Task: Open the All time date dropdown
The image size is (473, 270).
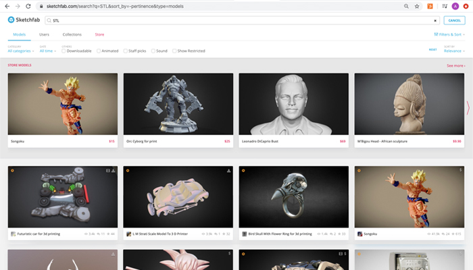Action: 48,51
